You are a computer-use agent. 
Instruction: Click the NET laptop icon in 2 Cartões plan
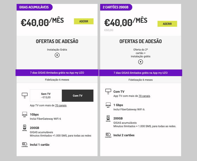(x=108, y=105)
